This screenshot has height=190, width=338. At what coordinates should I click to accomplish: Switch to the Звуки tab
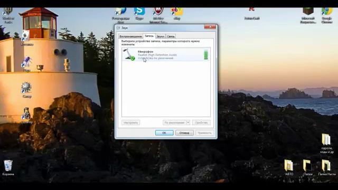coord(161,36)
